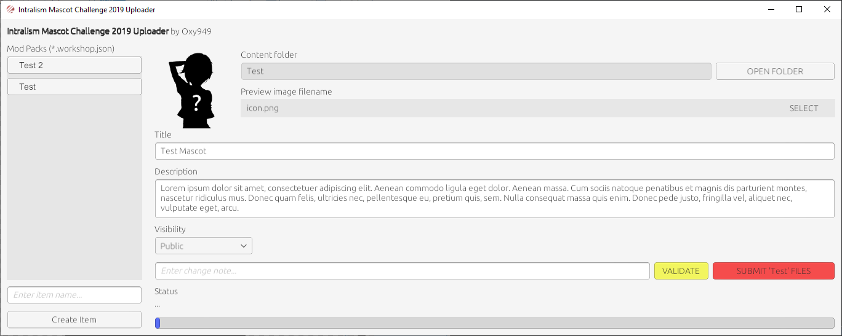
Task: Open the Visibility dropdown set to Public
Action: click(x=203, y=246)
